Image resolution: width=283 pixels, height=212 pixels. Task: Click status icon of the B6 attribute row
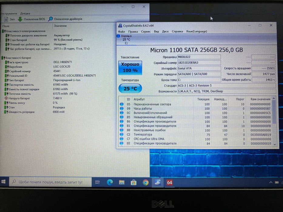point(122,121)
